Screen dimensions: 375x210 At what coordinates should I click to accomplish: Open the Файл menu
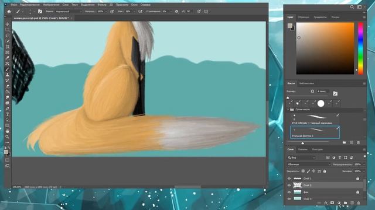14,5
